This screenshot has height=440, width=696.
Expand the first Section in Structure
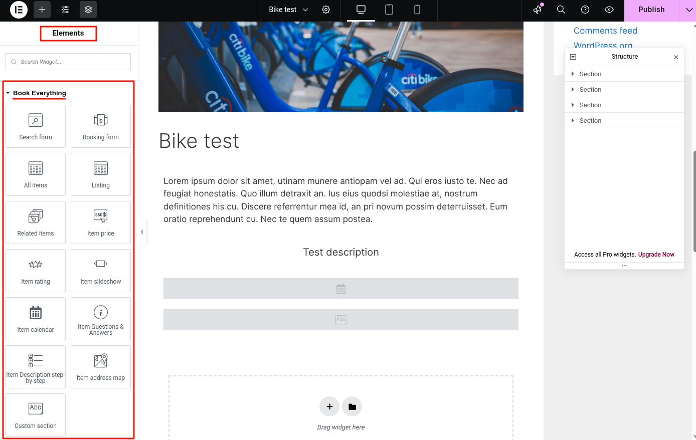coord(573,74)
